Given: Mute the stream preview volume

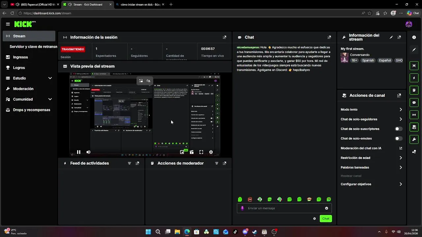Looking at the screenshot, I should pyautogui.click(x=88, y=152).
